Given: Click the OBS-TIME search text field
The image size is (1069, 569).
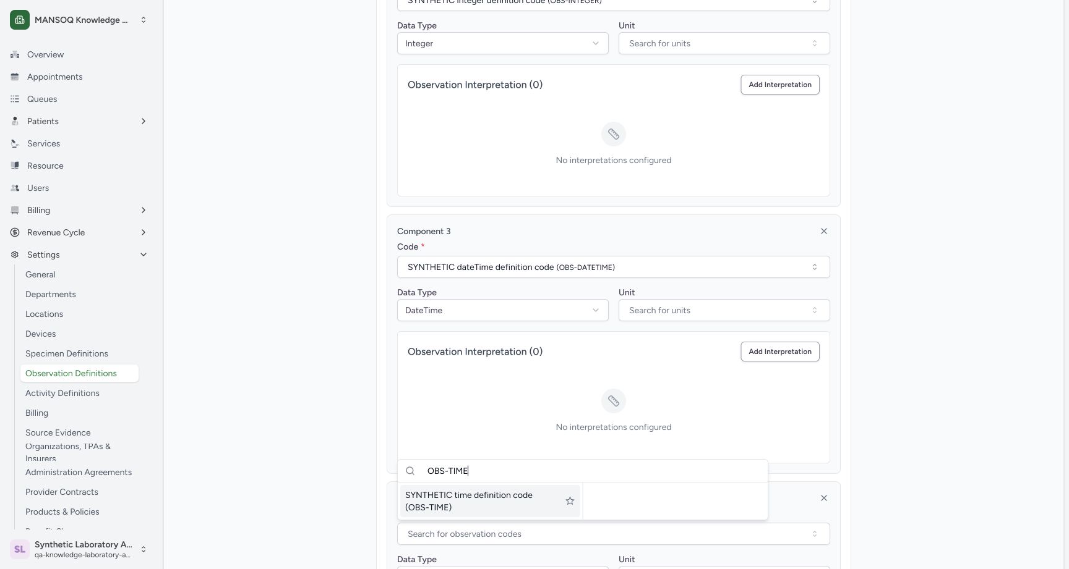Looking at the screenshot, I should point(594,471).
